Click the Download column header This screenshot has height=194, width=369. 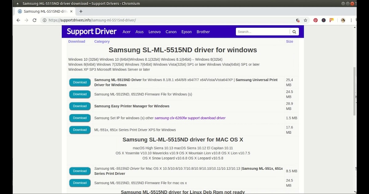77,41
